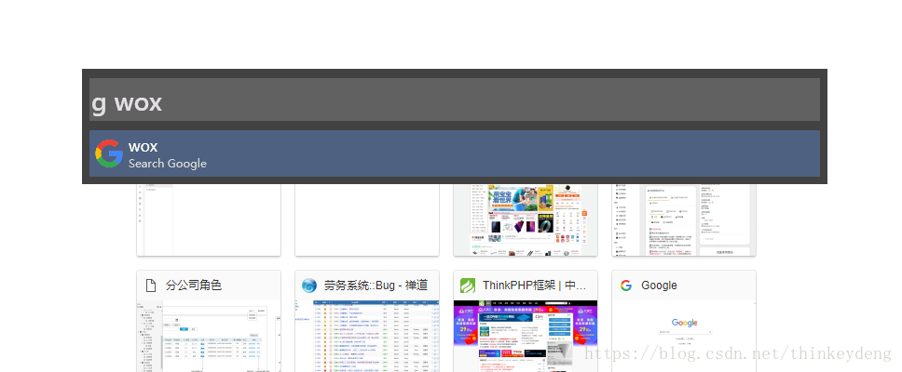Click the Wox query box containing 'g wox'
The image size is (902, 372).
click(x=455, y=100)
